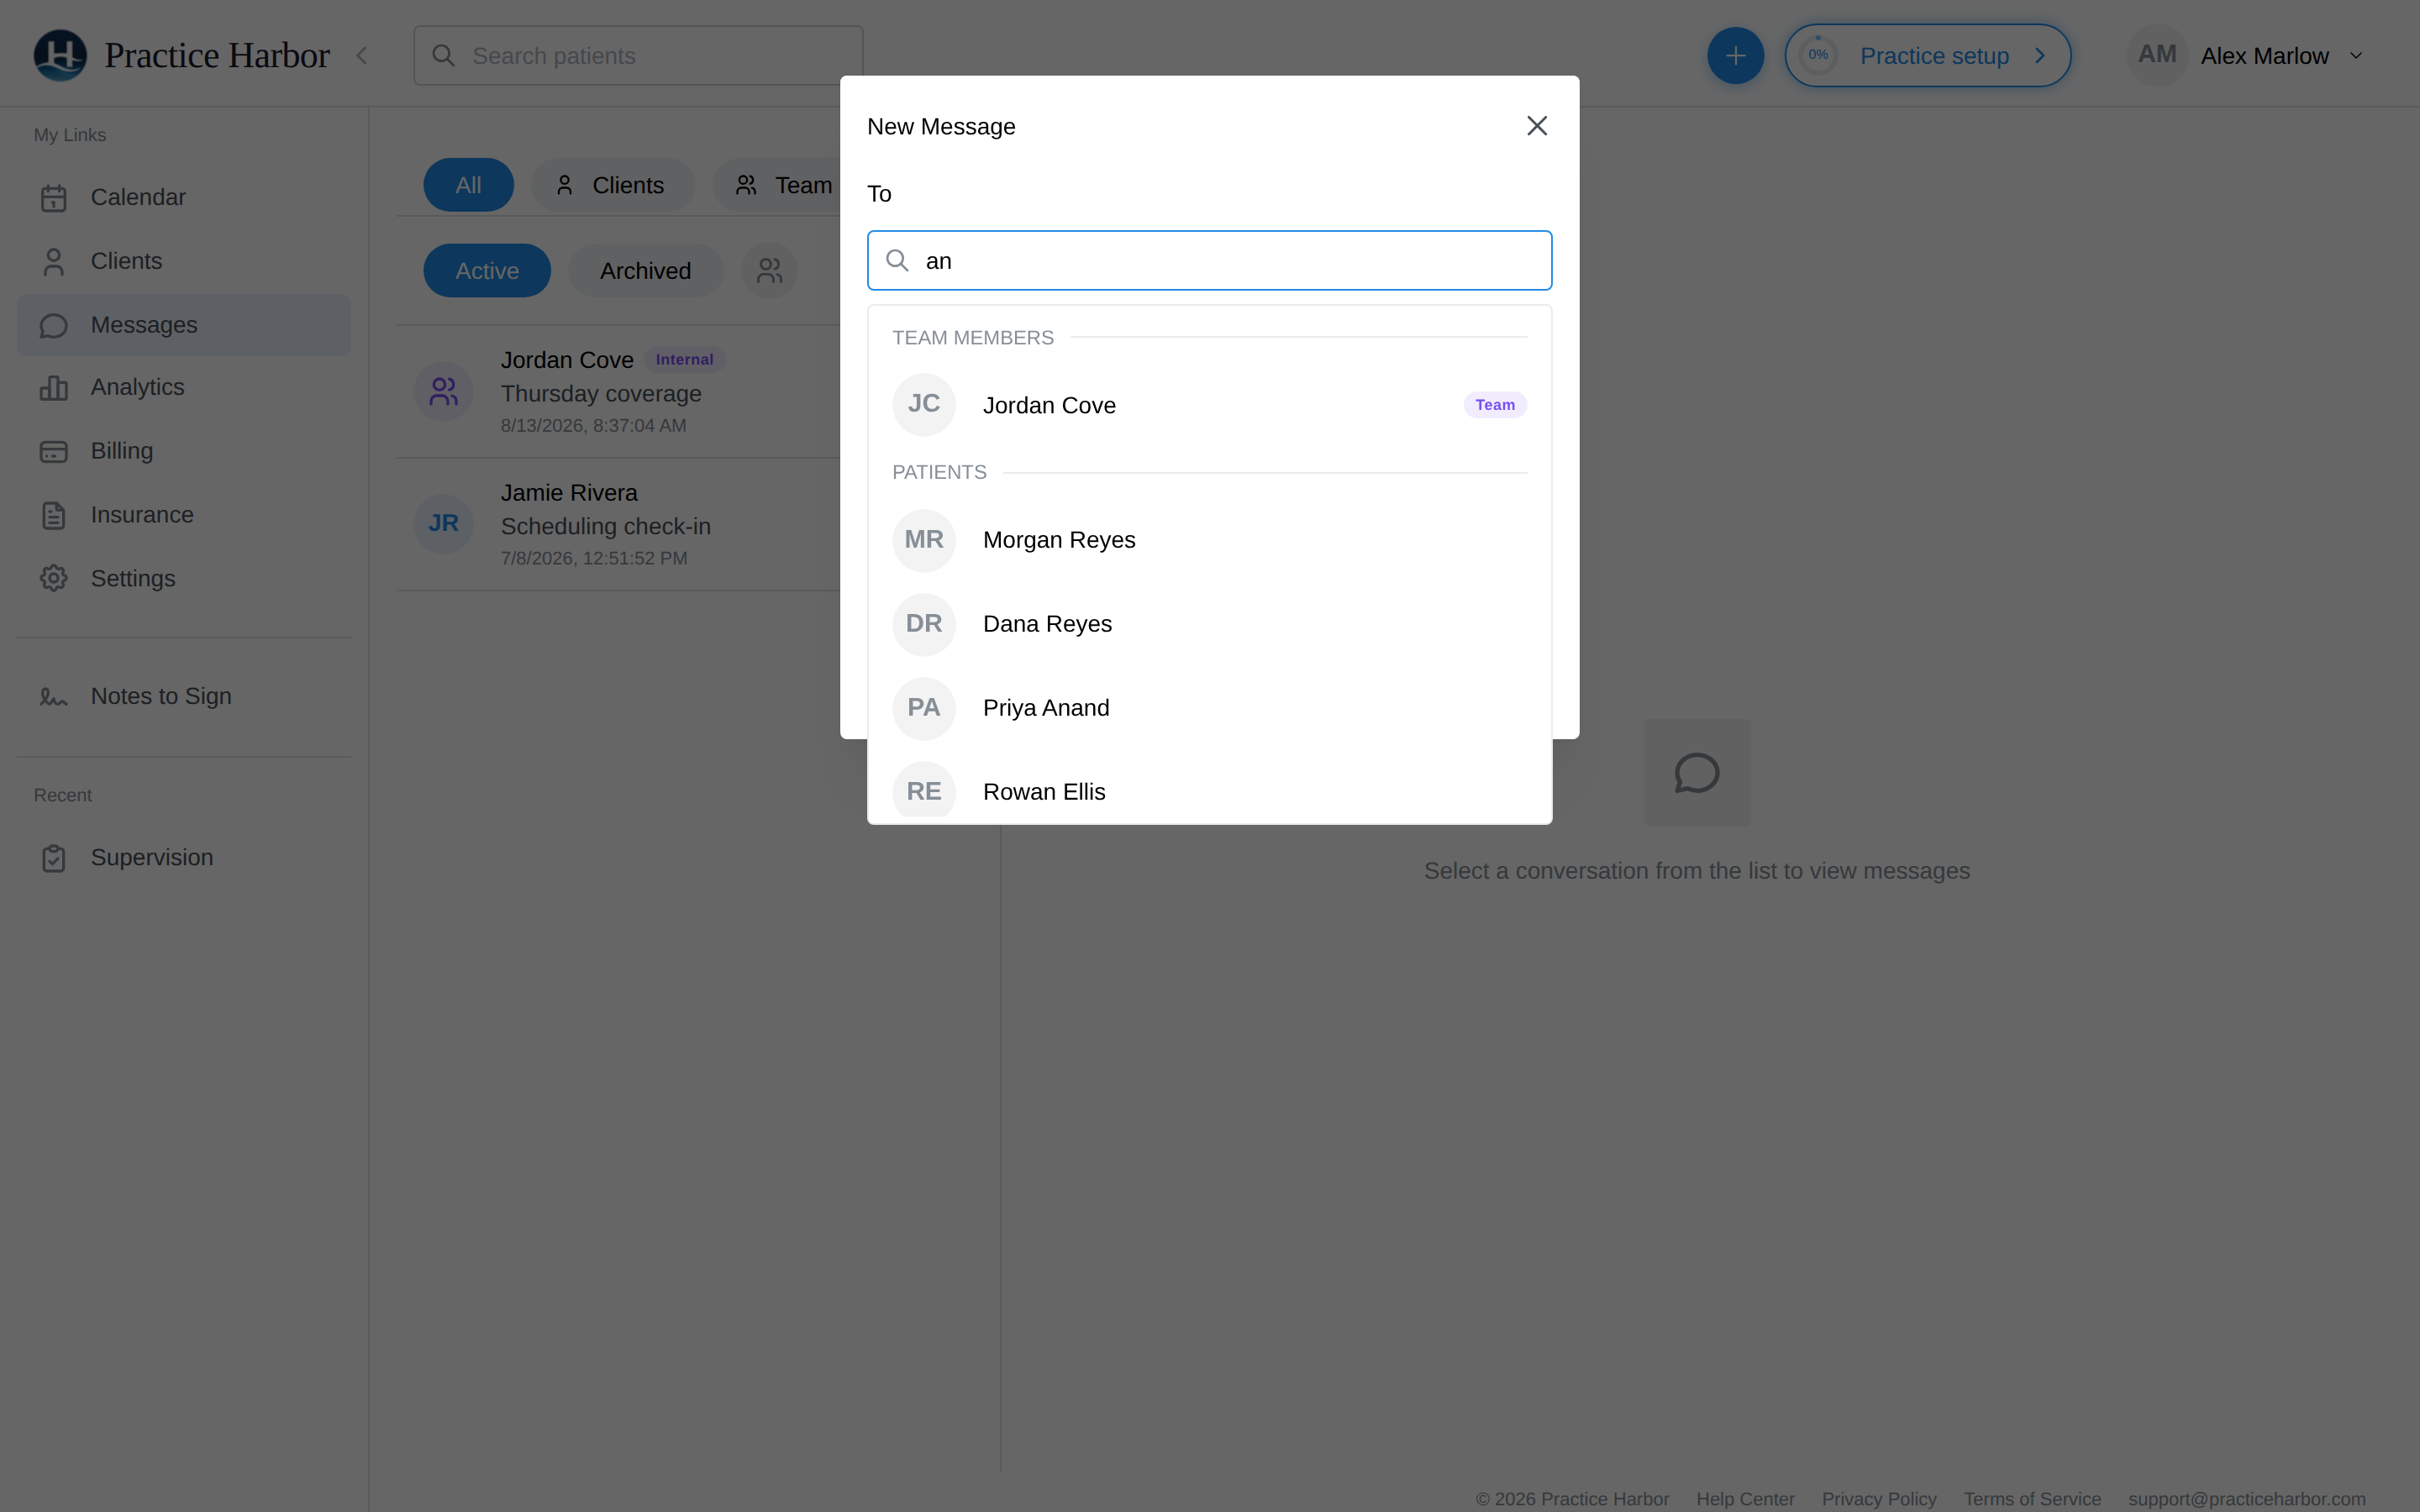
Task: Click the Jordan Cove team conversation avatar icon
Action: (443, 392)
